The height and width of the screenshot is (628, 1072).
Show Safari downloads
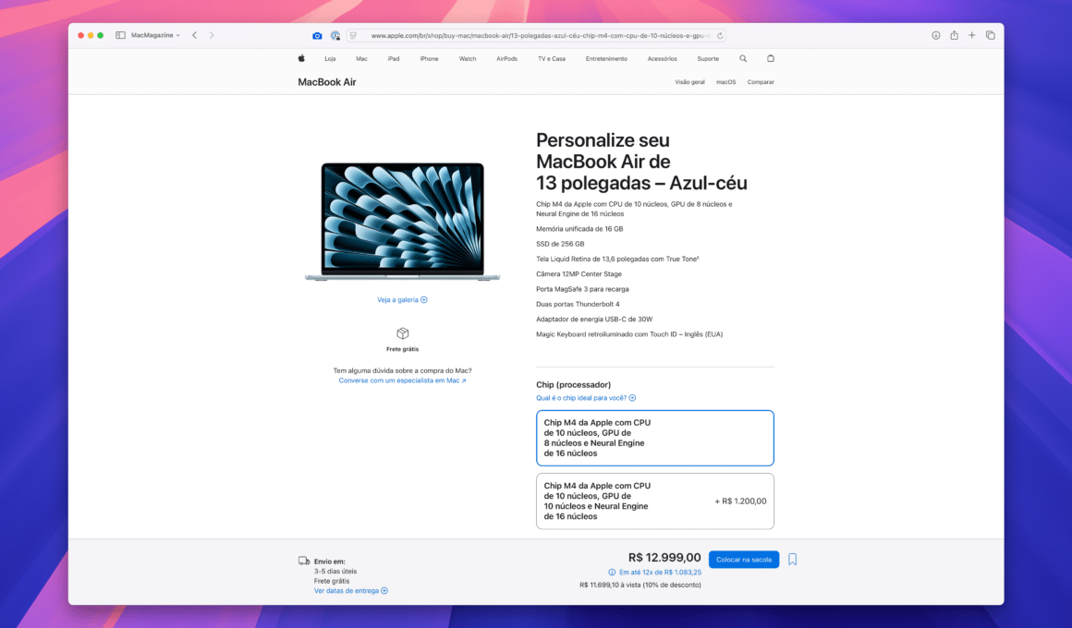pyautogui.click(x=936, y=35)
